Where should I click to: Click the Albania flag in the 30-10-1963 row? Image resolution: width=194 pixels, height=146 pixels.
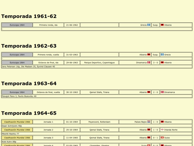pos(149,92)
